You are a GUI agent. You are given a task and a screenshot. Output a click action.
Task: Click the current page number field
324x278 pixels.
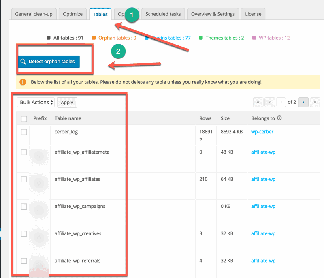click(x=281, y=102)
